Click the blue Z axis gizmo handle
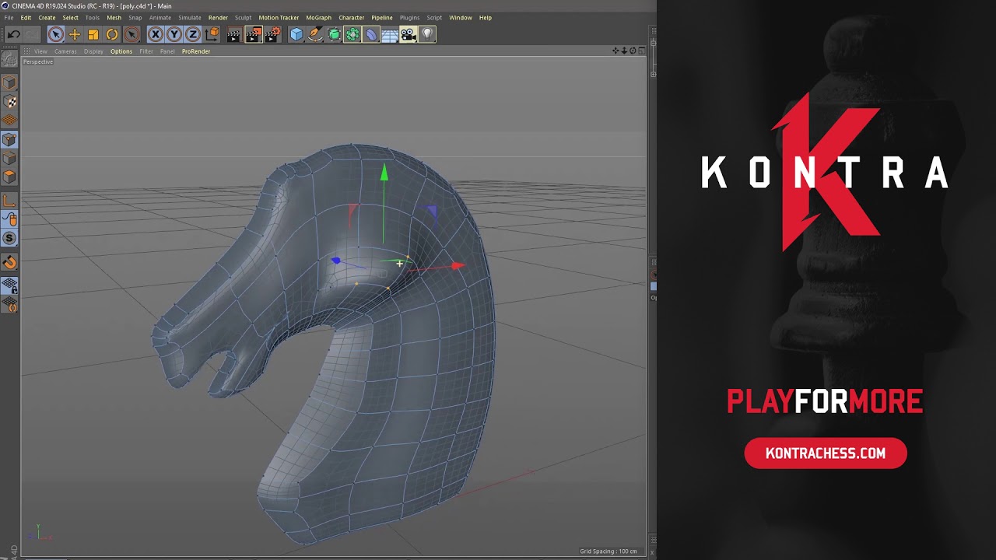 point(335,261)
